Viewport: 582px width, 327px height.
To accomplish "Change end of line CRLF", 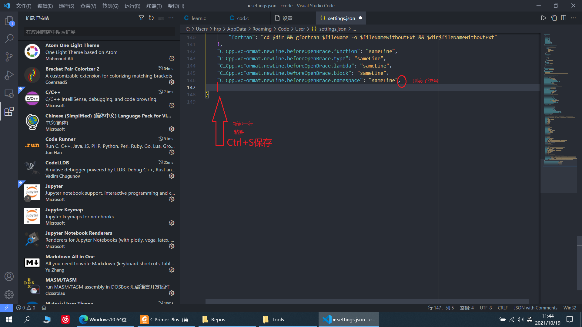I will 503,308.
